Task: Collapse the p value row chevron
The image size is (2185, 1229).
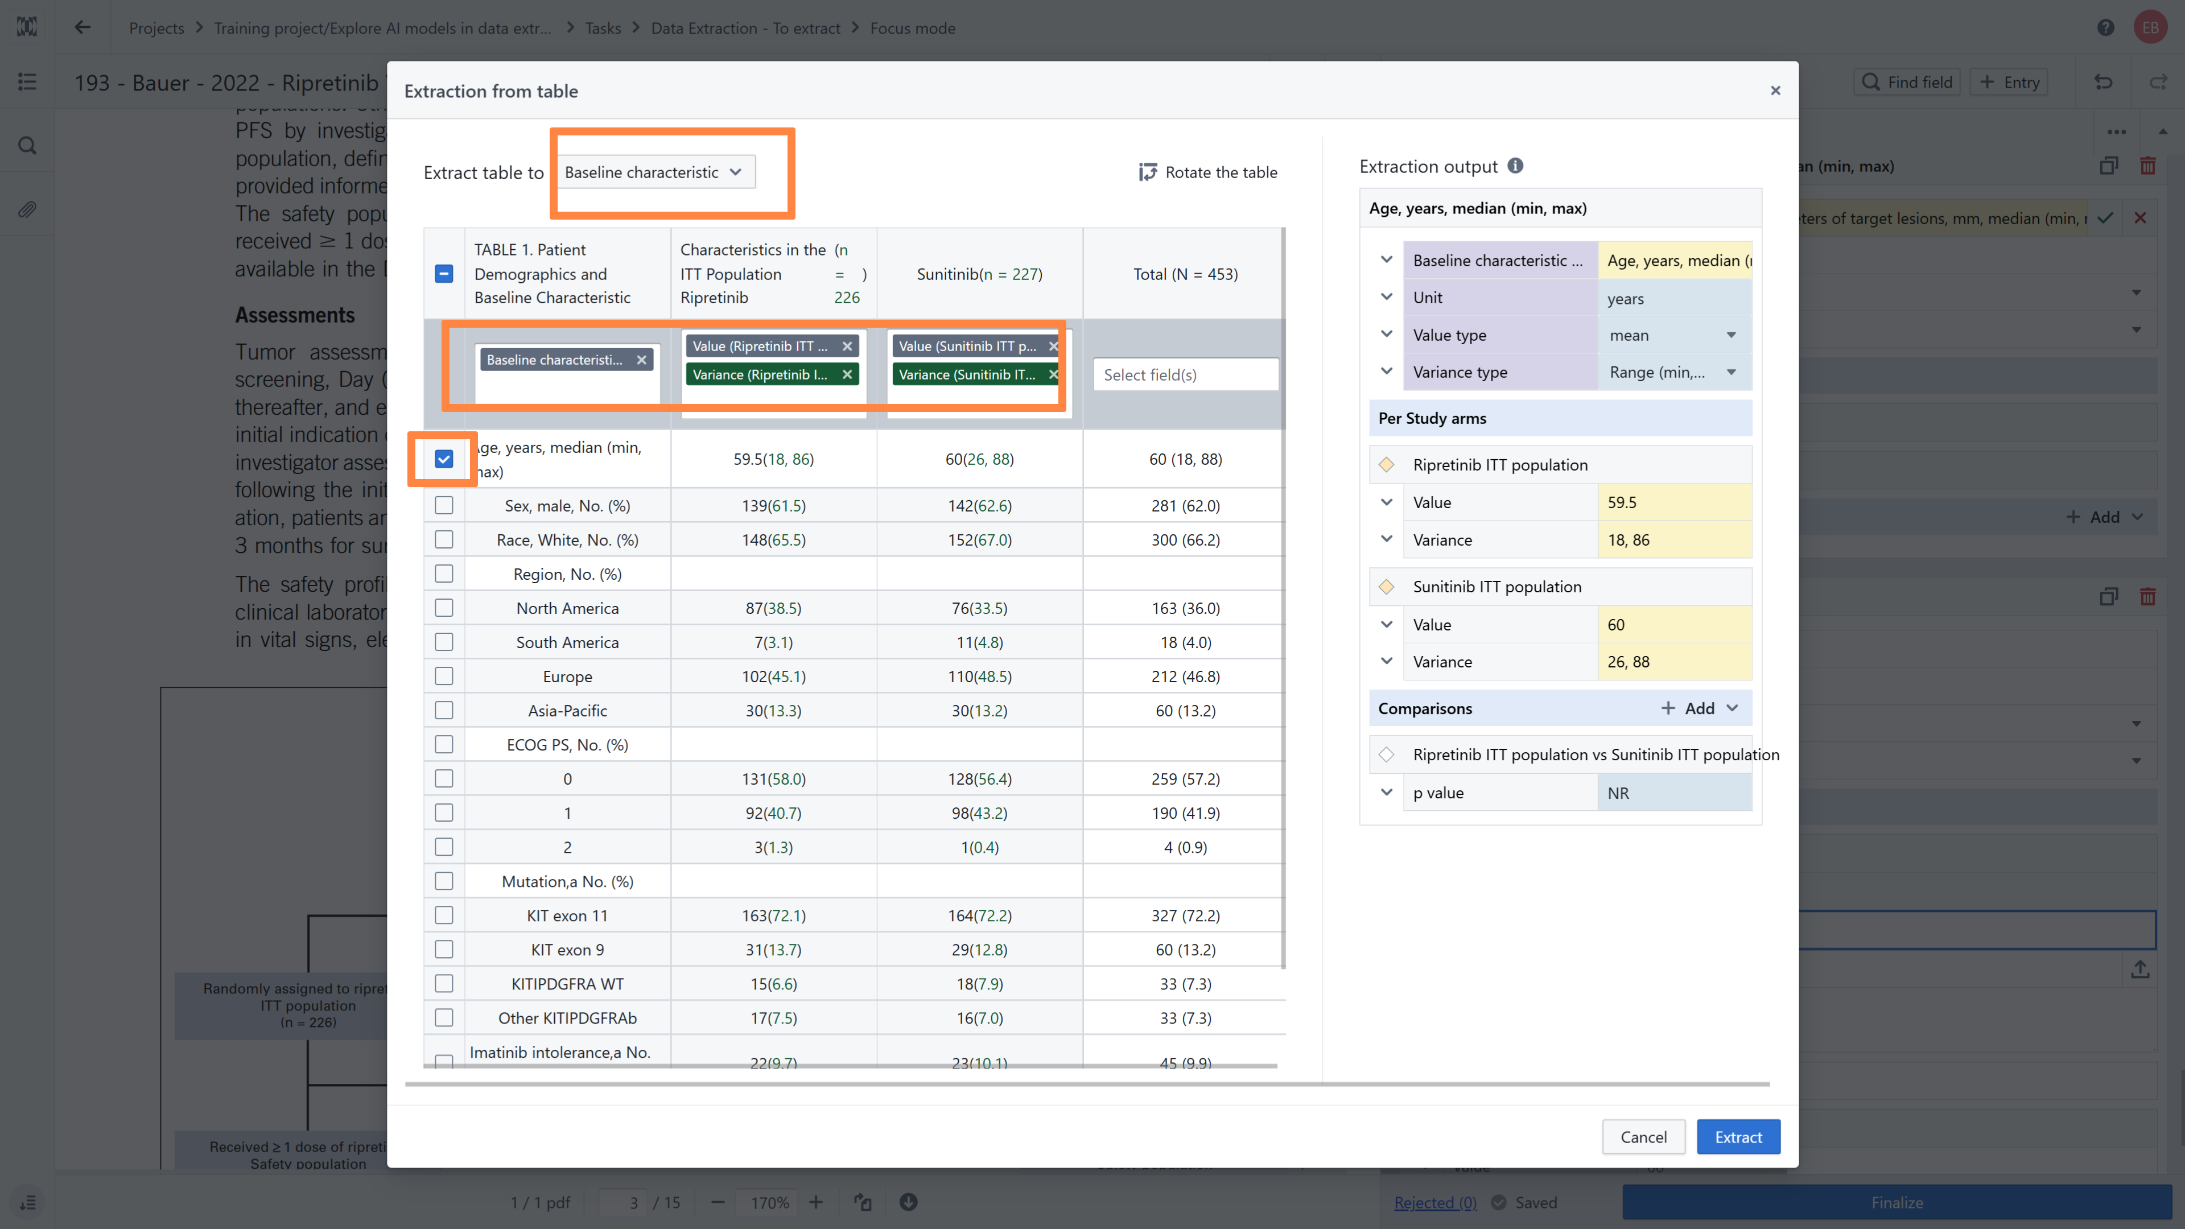Action: tap(1386, 792)
